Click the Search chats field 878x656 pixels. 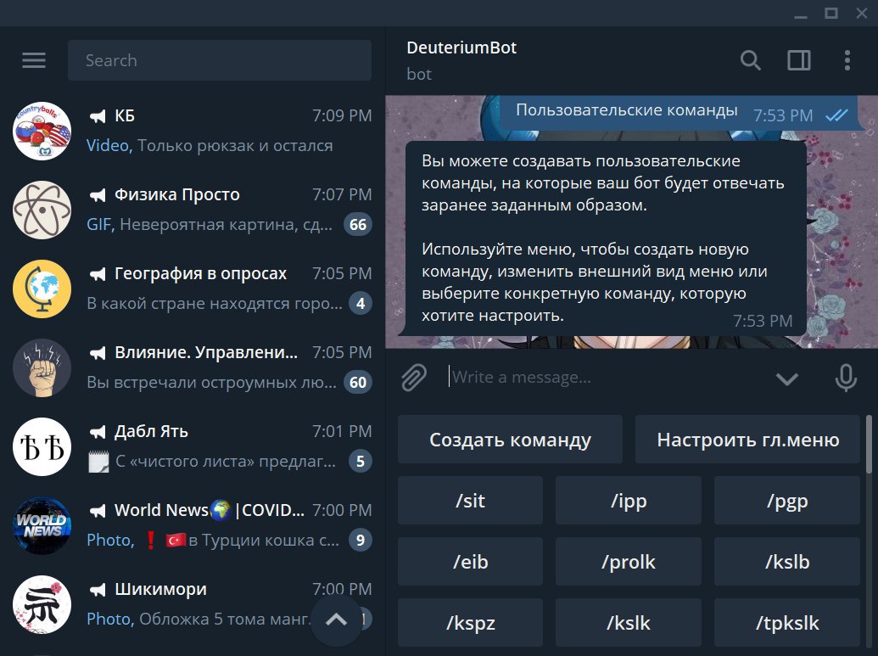[x=220, y=60]
